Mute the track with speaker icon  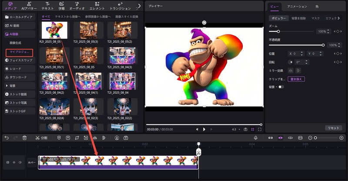point(20,162)
